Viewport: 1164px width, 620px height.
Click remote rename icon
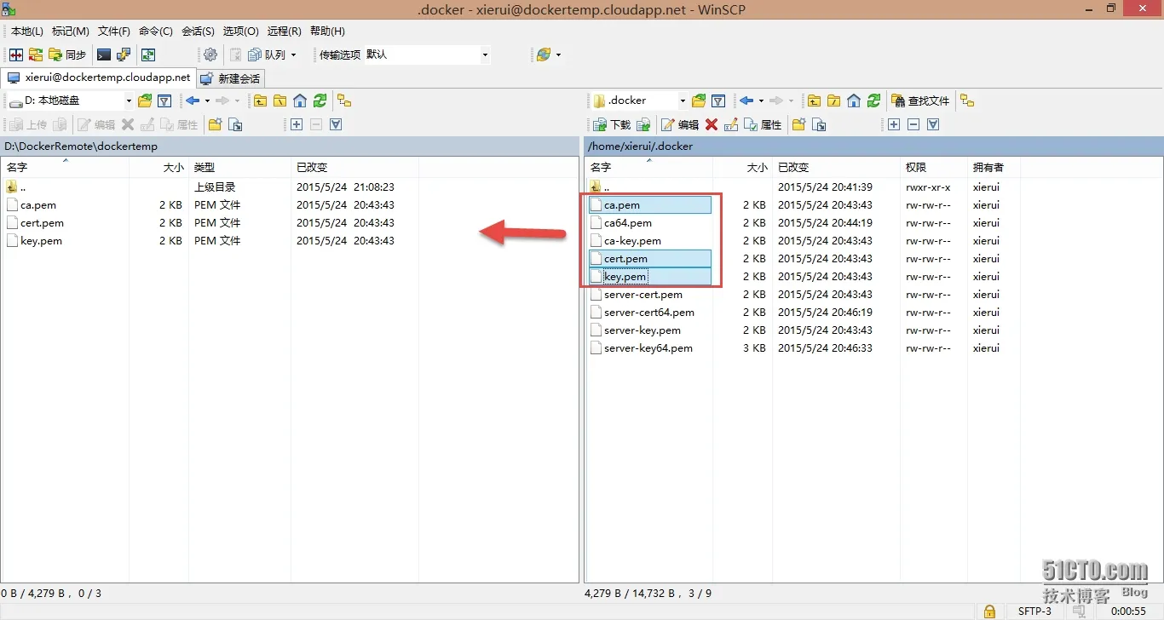click(731, 124)
